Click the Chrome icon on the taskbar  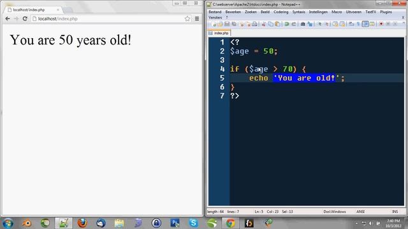coord(230,223)
